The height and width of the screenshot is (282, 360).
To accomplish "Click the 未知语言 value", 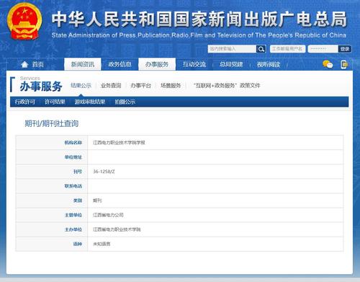I will (102, 244).
